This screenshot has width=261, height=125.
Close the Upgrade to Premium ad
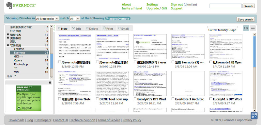[50, 83]
